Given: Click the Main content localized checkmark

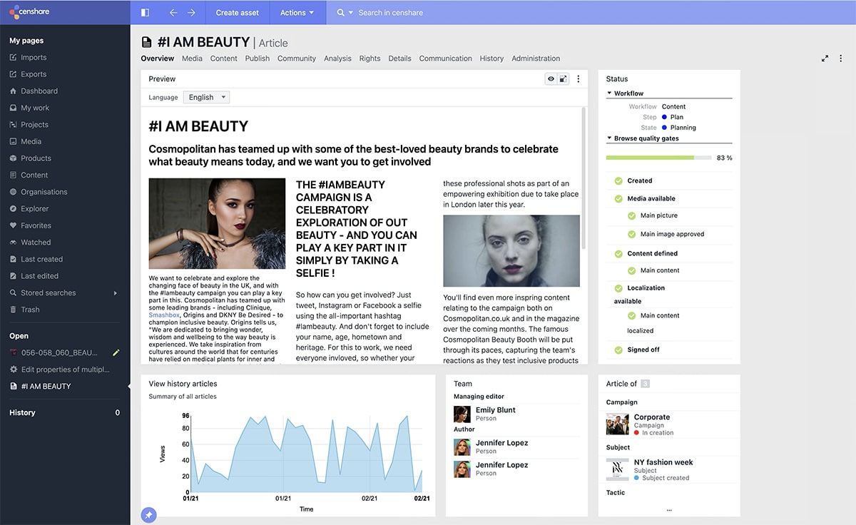Looking at the screenshot, I should click(631, 315).
